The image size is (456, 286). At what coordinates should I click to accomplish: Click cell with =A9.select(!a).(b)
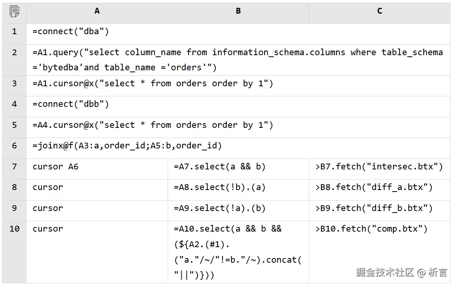(220, 208)
